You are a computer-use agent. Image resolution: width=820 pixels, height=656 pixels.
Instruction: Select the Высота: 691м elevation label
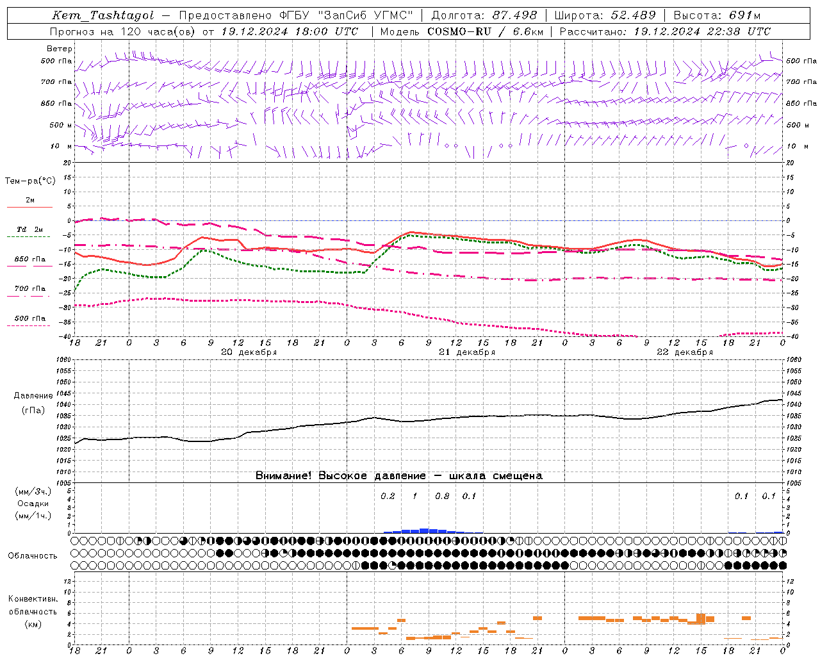717,15
